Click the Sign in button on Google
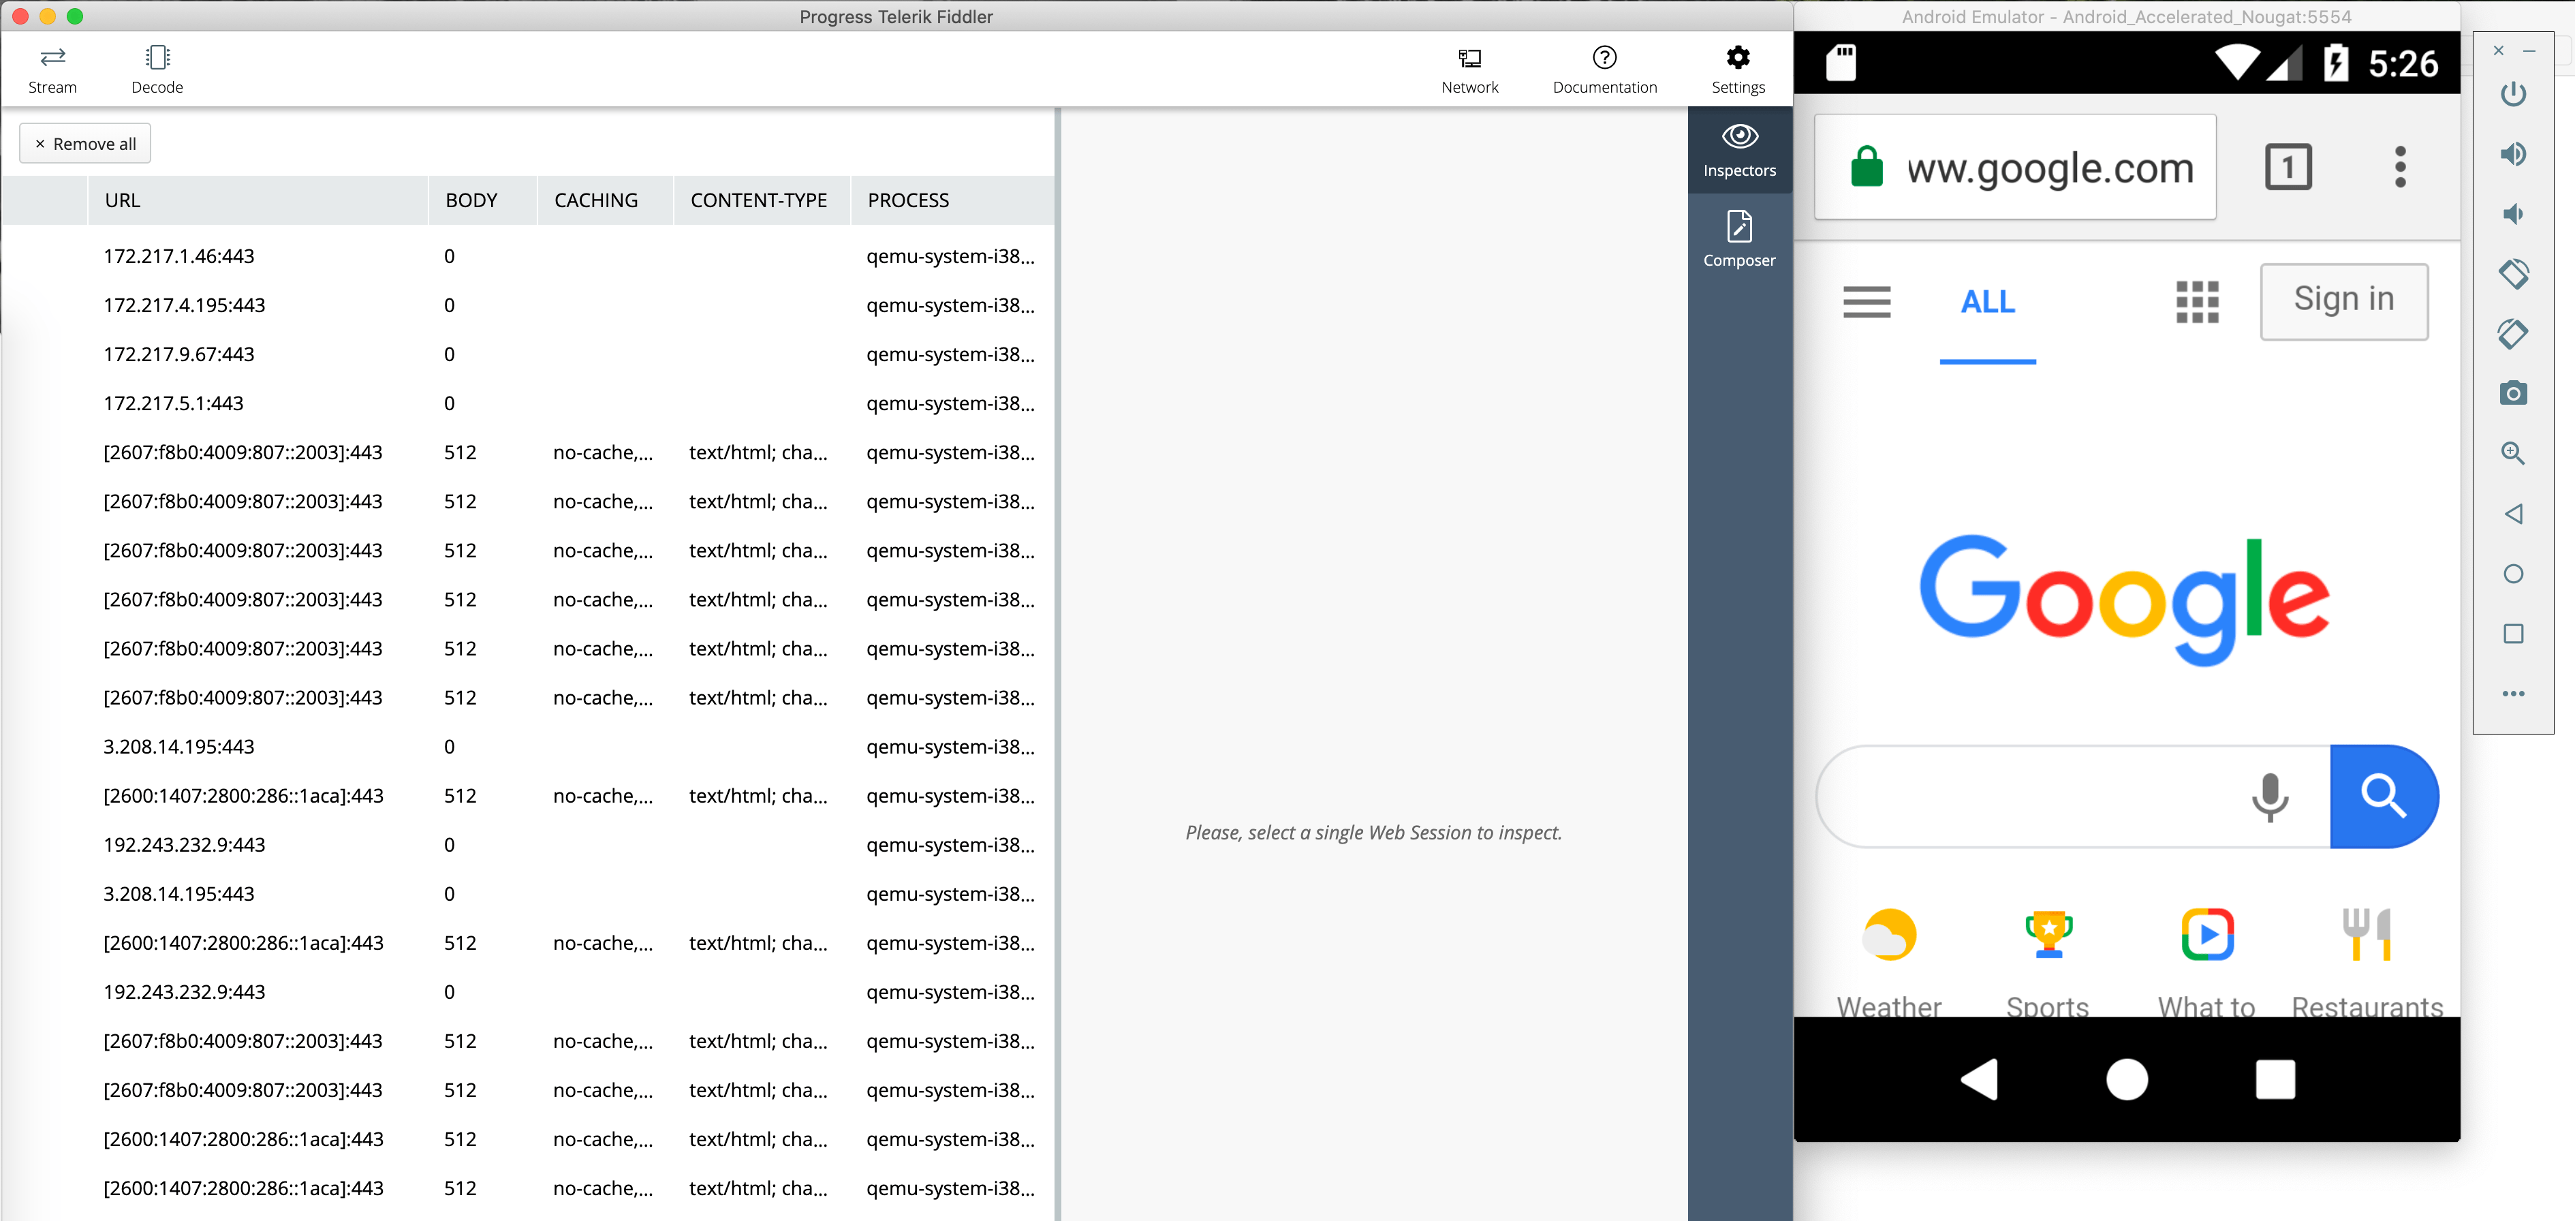Screen dimensions: 2575x1221 point(2343,301)
